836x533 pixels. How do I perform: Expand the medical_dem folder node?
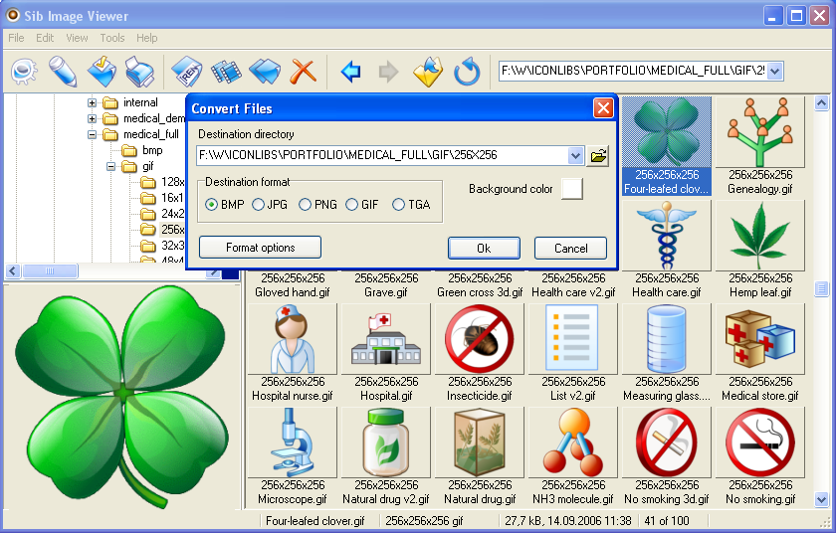click(x=93, y=118)
